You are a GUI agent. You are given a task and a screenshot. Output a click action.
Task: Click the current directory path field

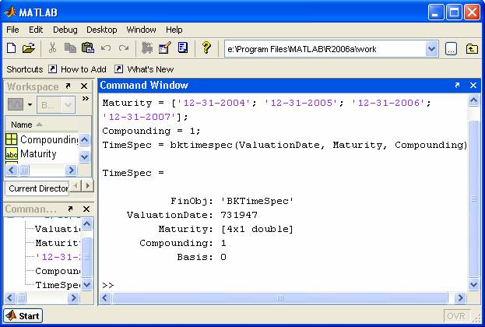click(x=325, y=49)
